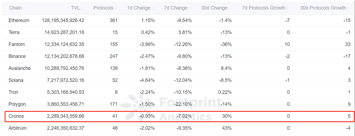Click the 1d Change sort arrow

coord(153,8)
